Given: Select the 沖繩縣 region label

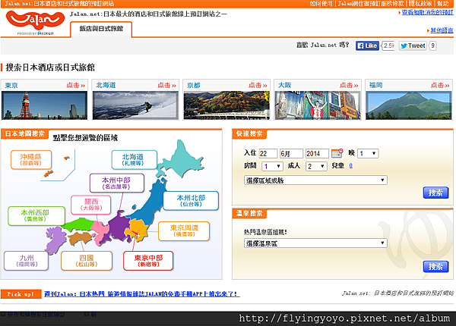Looking at the screenshot, I should coord(31,159).
